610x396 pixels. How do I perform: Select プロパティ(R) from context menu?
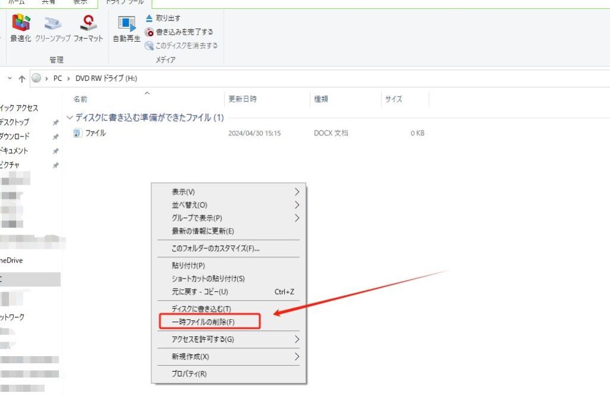[189, 374]
